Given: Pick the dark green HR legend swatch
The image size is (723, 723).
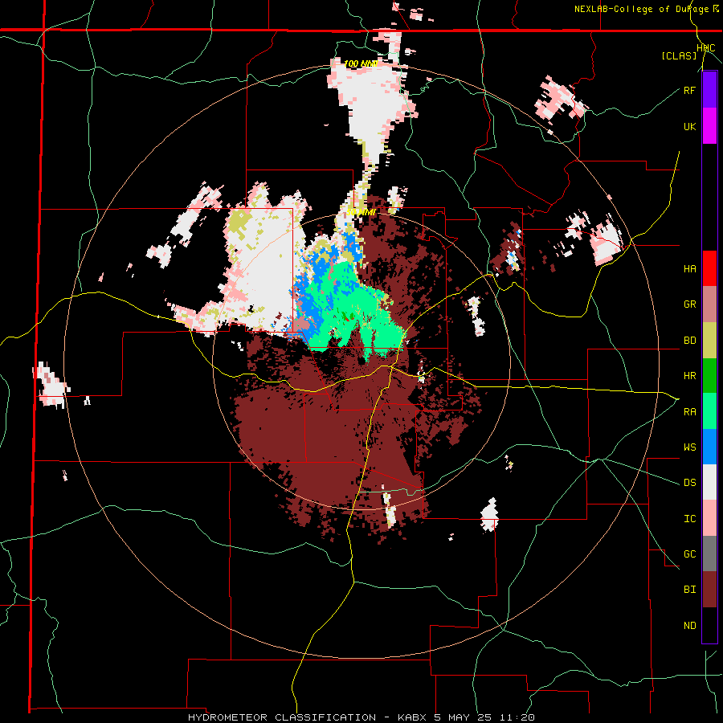Looking at the screenshot, I should (709, 376).
